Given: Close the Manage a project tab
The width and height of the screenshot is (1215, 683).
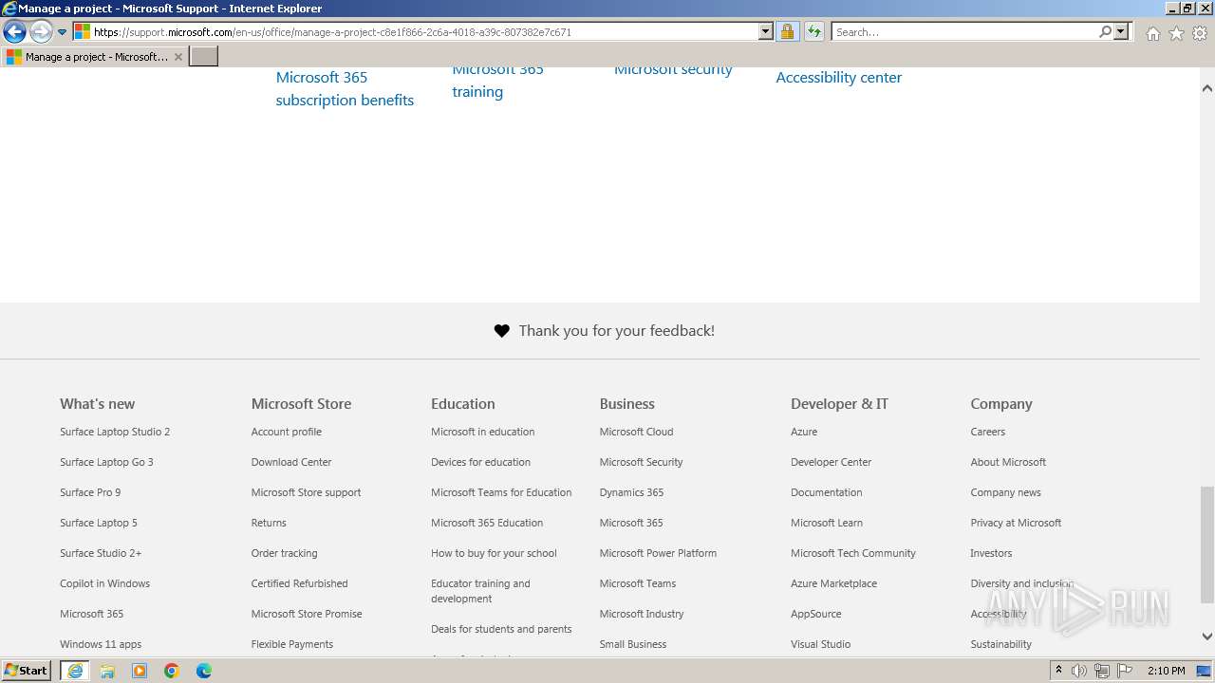Looking at the screenshot, I should pyautogui.click(x=178, y=57).
